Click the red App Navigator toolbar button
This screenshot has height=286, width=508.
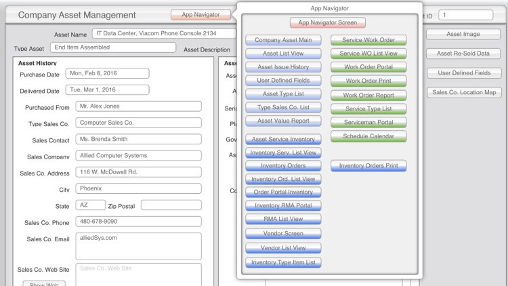200,14
